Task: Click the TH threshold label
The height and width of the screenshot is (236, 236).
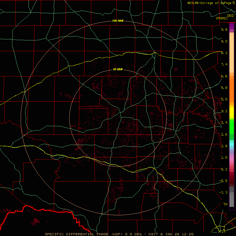Action: click(225, 204)
